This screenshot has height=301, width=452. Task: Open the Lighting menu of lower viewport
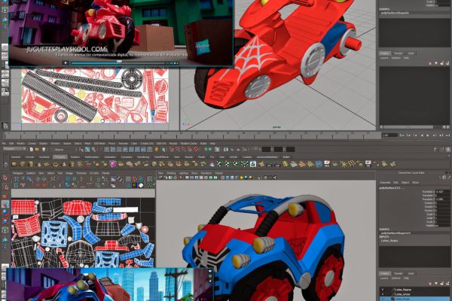183,173
